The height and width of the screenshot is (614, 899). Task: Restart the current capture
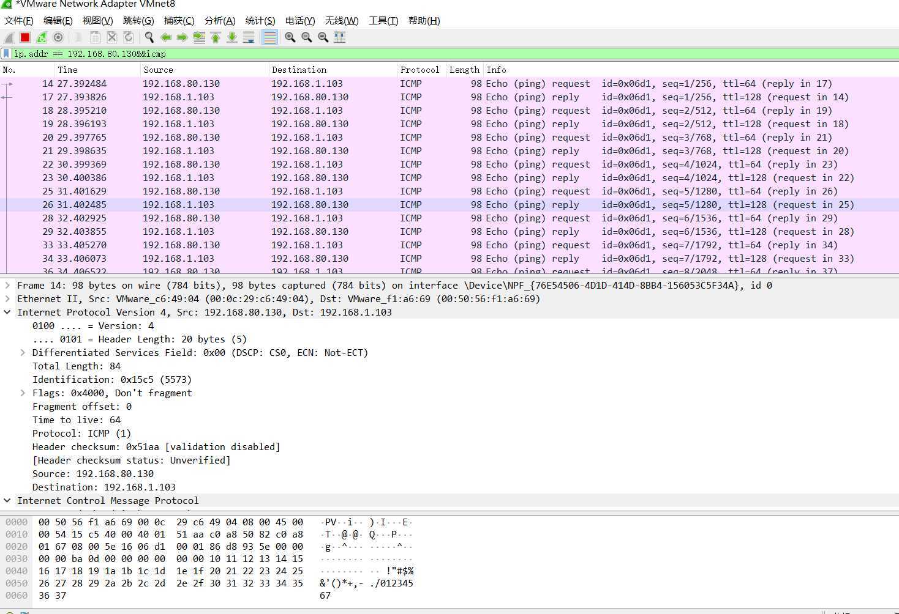click(x=42, y=37)
